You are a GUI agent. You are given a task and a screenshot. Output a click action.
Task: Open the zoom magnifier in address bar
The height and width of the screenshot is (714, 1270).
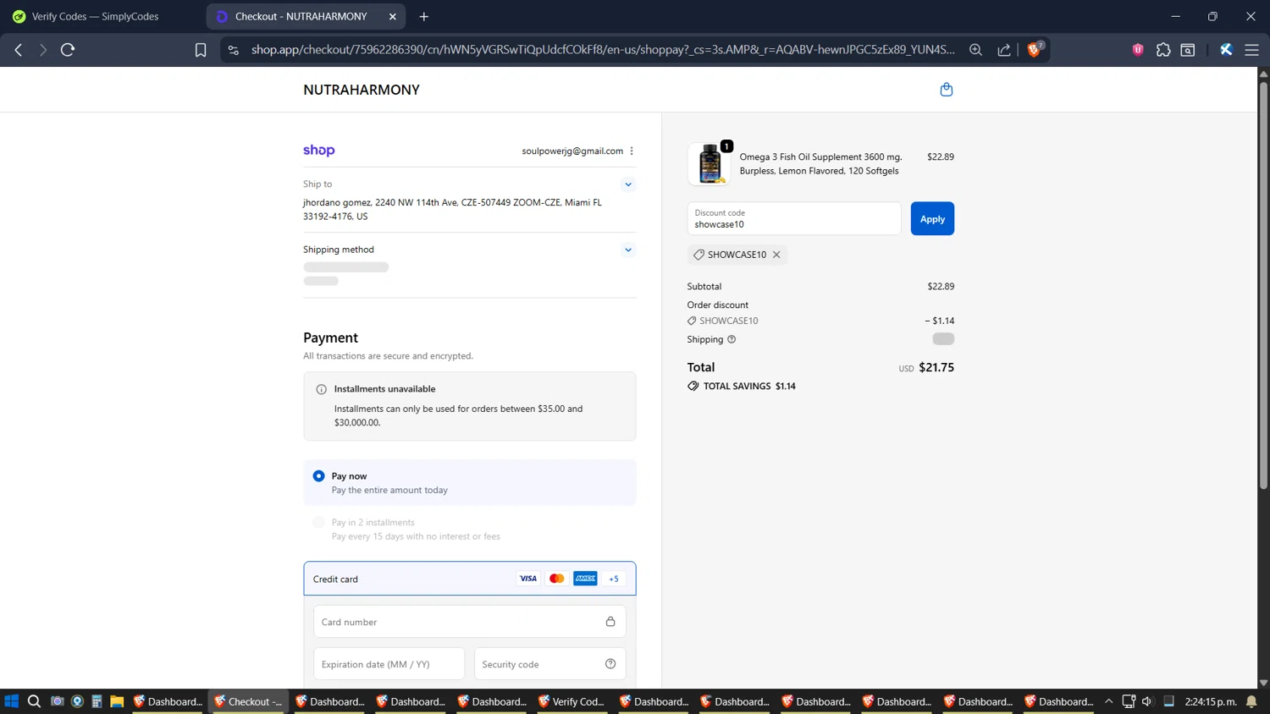point(975,50)
